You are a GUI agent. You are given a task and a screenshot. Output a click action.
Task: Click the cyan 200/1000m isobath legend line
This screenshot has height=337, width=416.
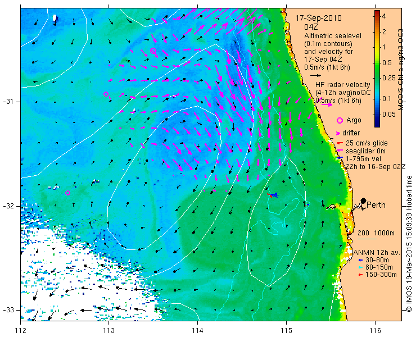click(367, 239)
